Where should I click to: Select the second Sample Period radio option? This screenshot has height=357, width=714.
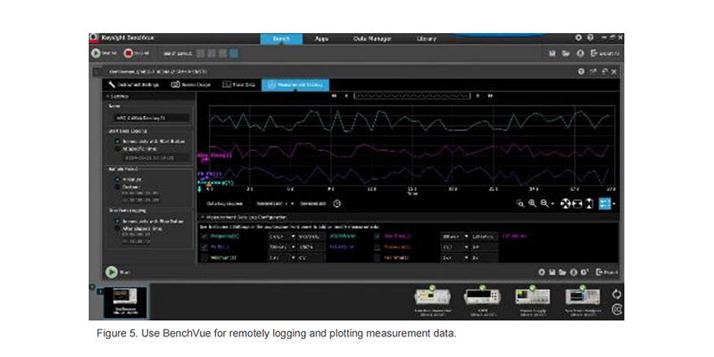point(118,187)
